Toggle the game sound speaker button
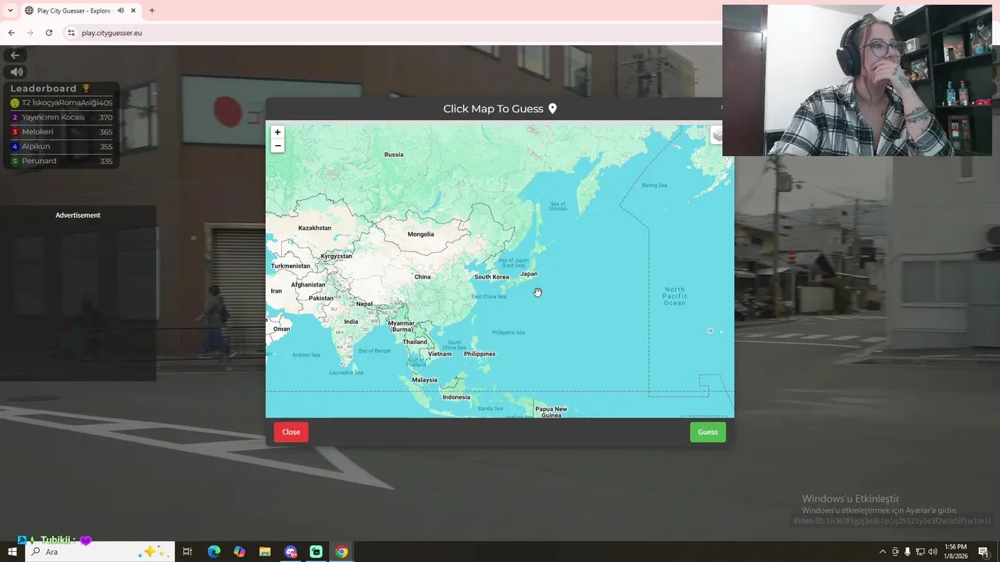Viewport: 1000px width, 562px height. coord(16,72)
